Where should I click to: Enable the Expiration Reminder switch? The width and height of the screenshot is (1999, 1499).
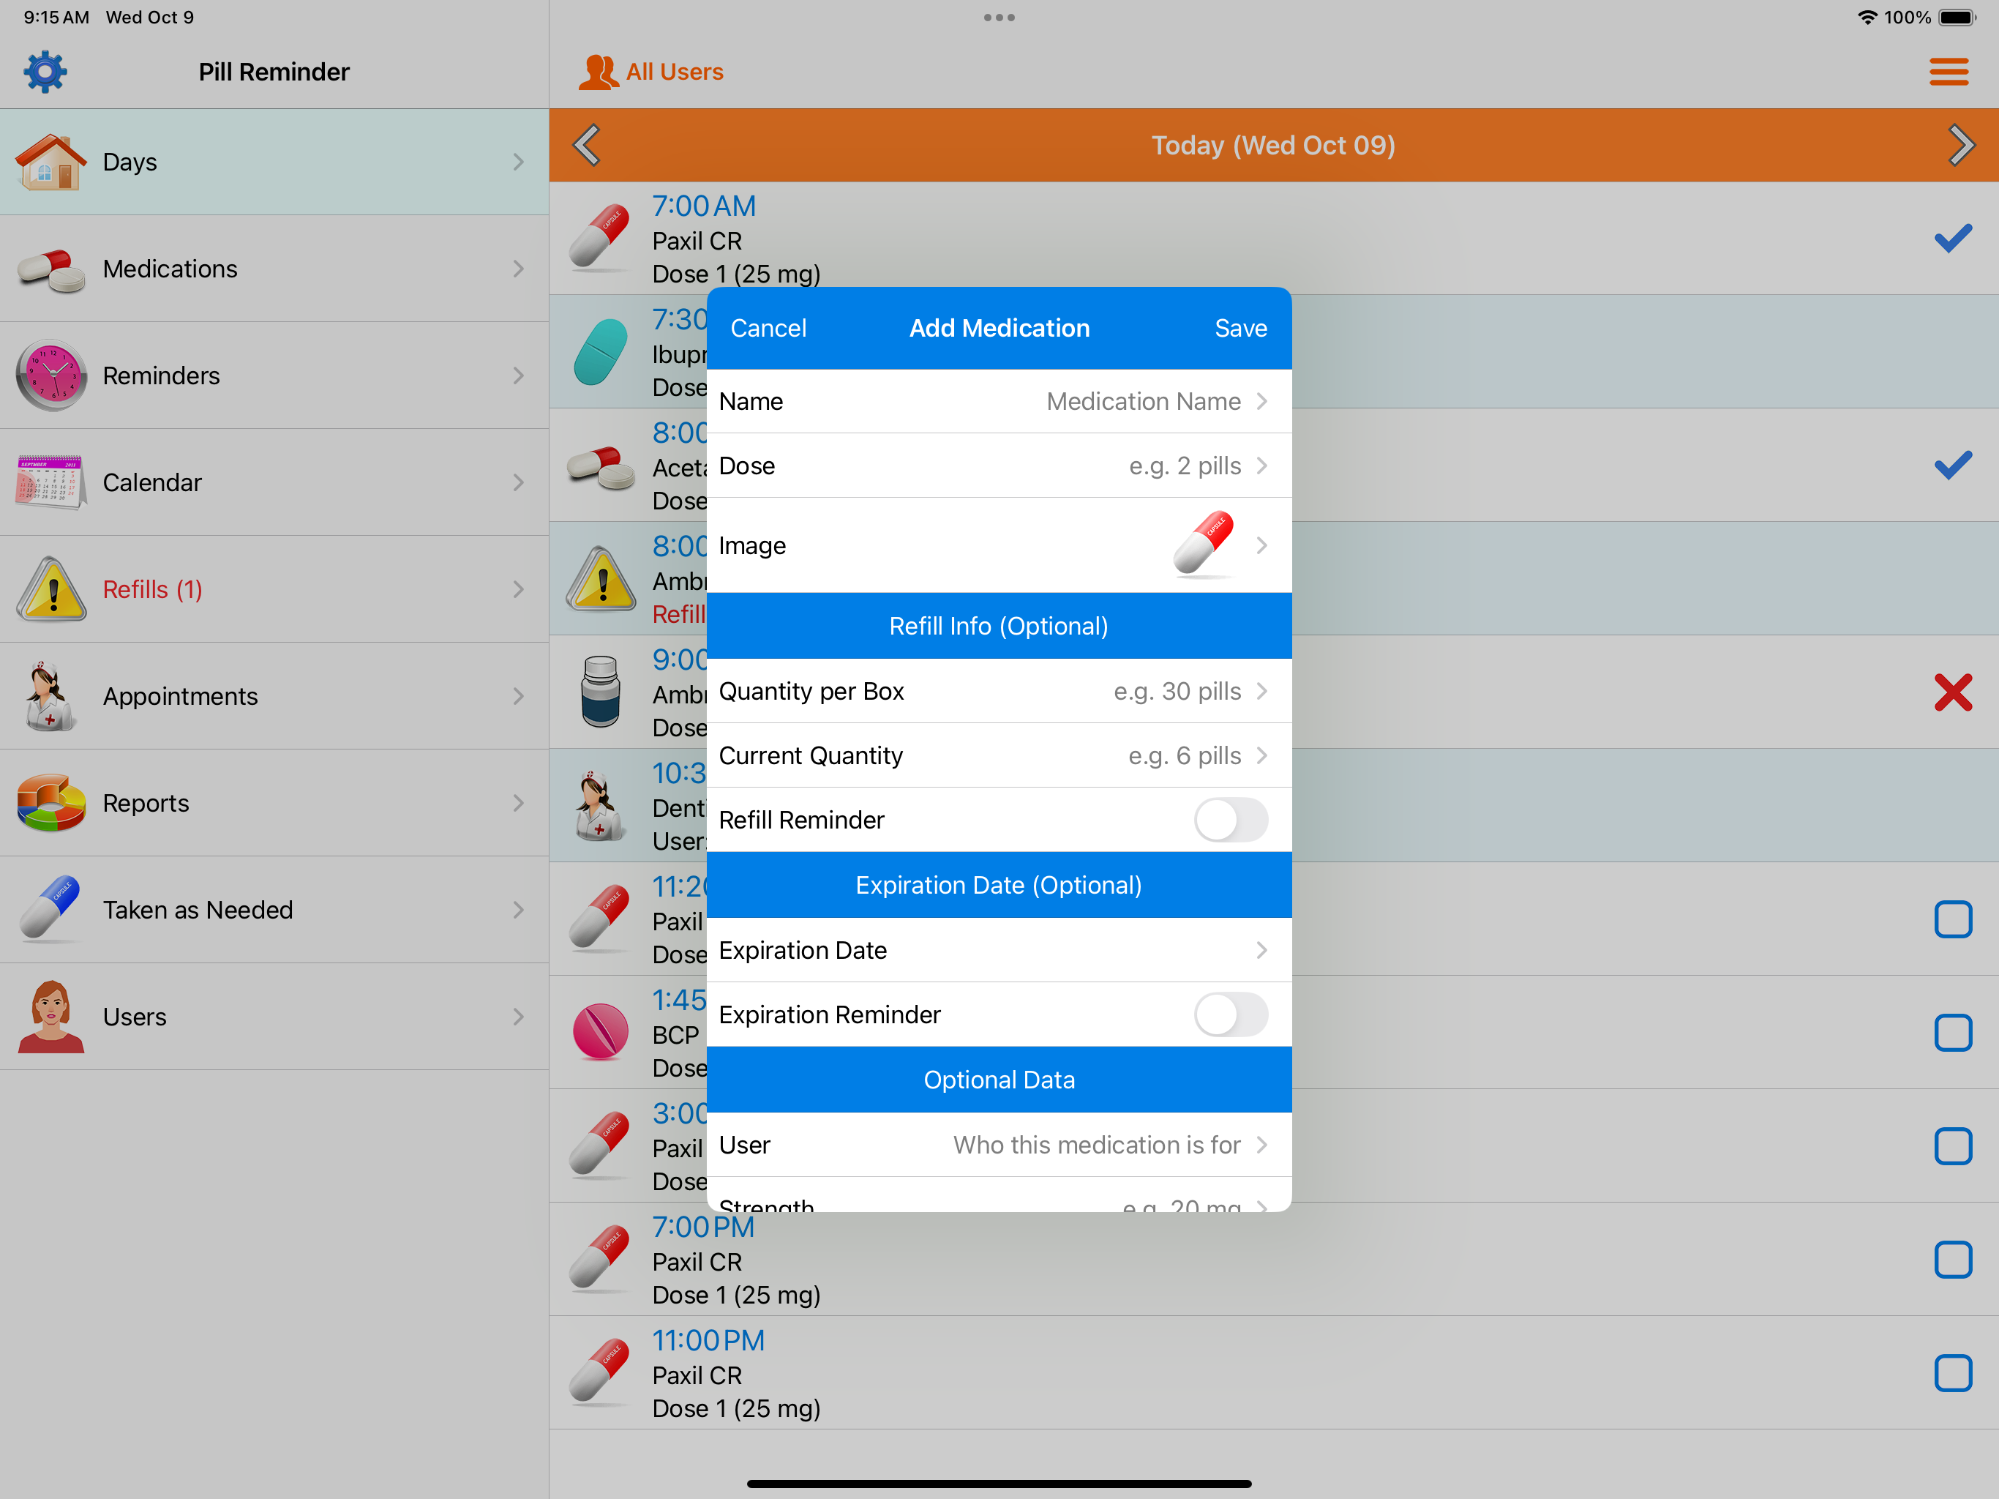tap(1230, 1014)
